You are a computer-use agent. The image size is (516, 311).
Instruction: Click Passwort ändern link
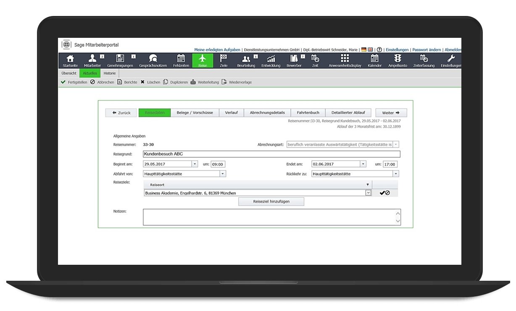(x=426, y=50)
